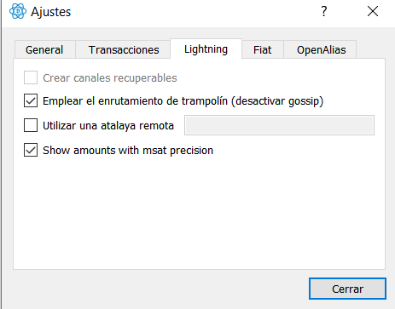Go to the Fiat tab
Viewport: 395px width, 309px height.
(263, 50)
